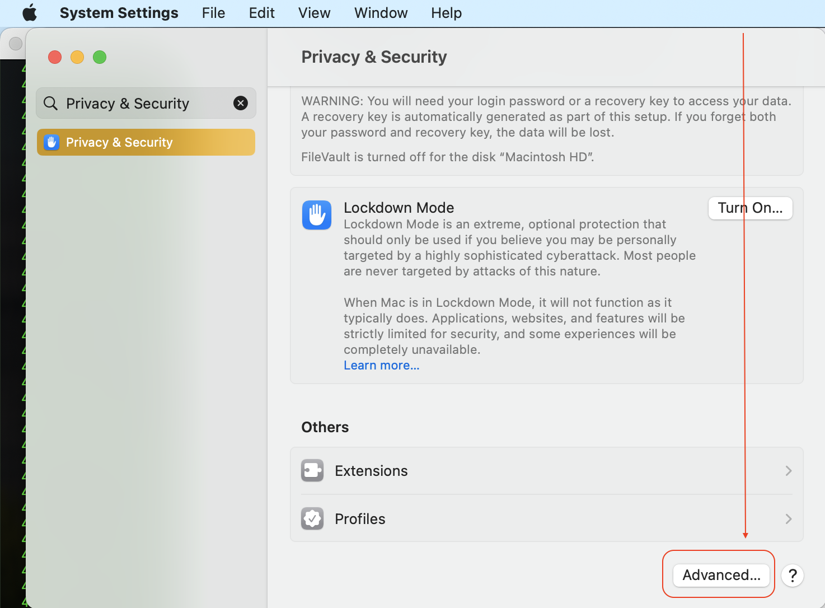Select Privacy & Security in the sidebar

pyautogui.click(x=146, y=142)
